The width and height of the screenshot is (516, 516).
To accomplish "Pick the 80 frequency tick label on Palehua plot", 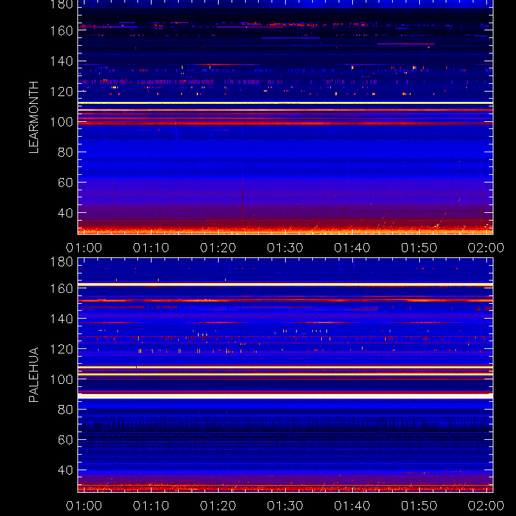I will point(66,410).
